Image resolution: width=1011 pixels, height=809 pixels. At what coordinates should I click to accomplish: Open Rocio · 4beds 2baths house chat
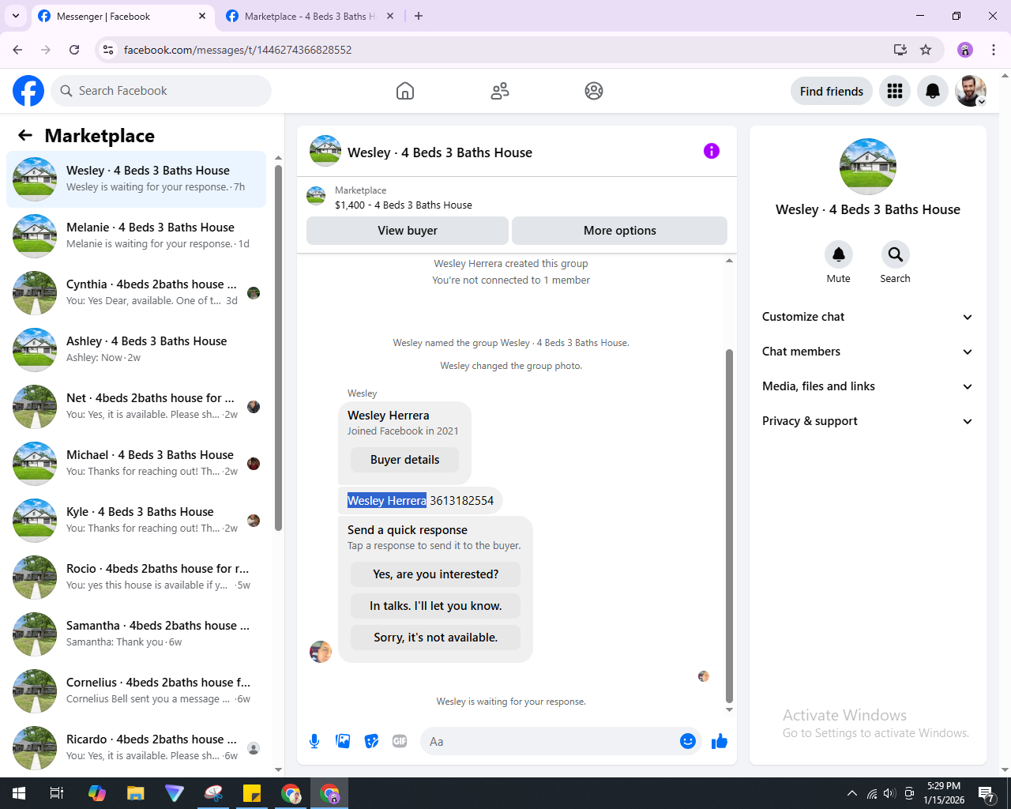coord(137,578)
